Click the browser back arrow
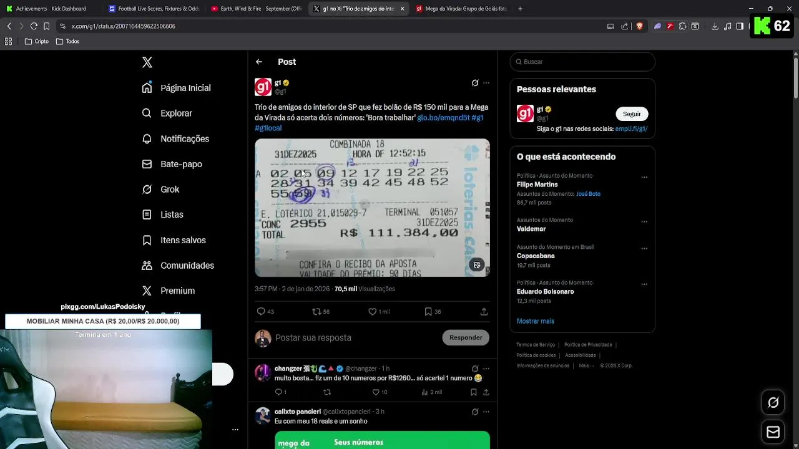Viewport: 799px width, 449px height. coord(9,26)
